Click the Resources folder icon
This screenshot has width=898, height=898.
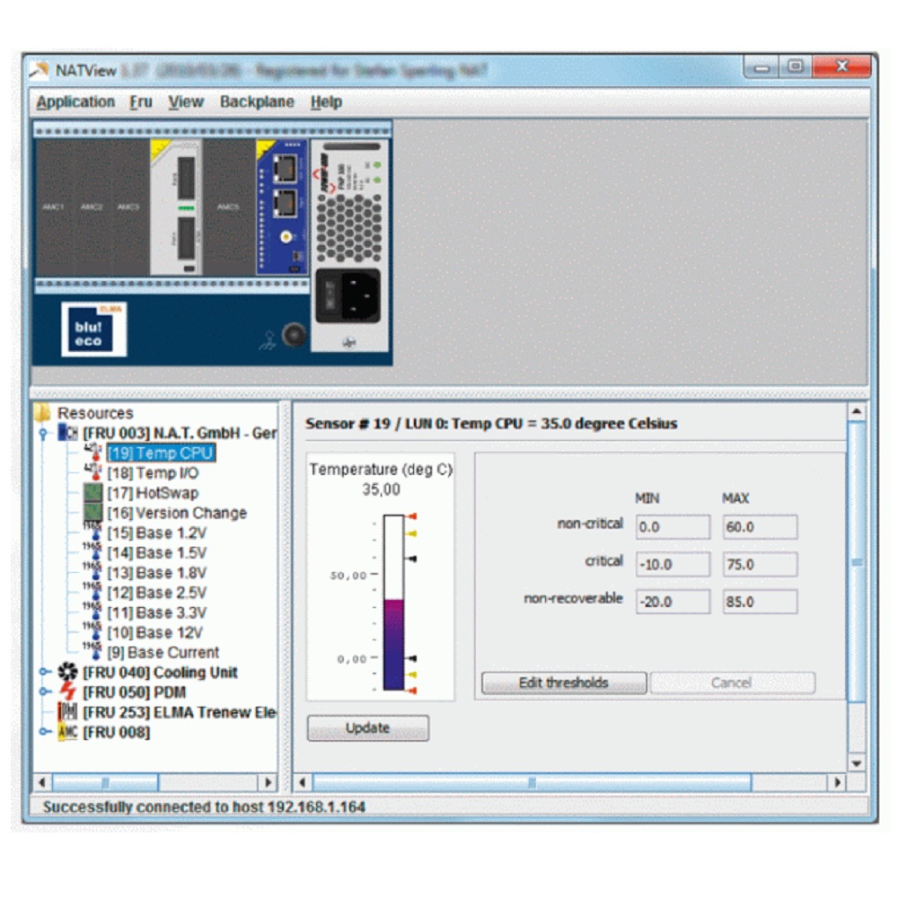tap(43, 413)
